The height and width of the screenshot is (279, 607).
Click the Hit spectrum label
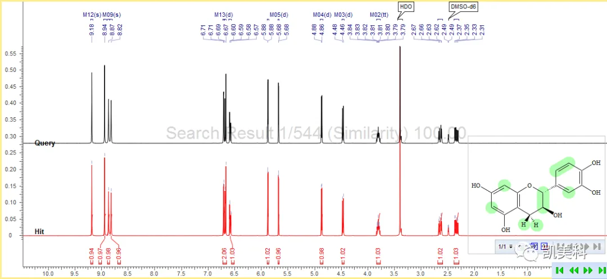pyautogui.click(x=39, y=232)
